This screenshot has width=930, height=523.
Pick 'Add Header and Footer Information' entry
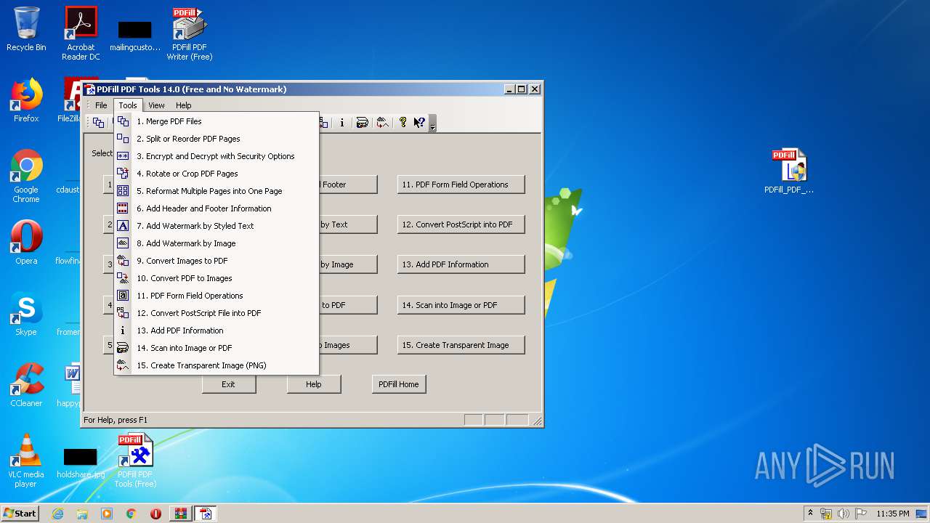click(217, 208)
